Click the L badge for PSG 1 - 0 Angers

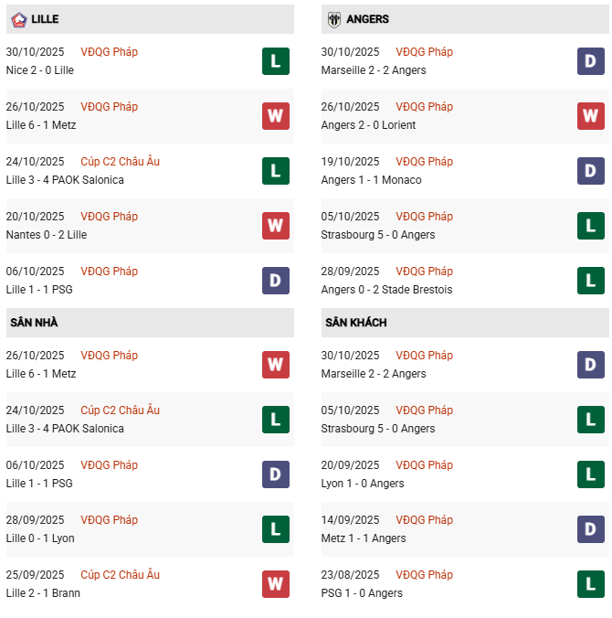click(590, 584)
